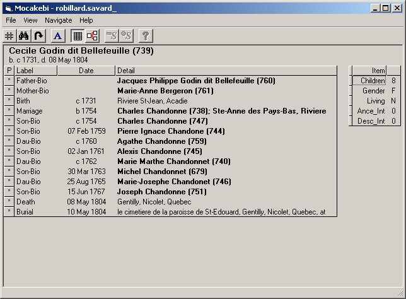Open Alexis Chandonne (745)

(x=159, y=151)
